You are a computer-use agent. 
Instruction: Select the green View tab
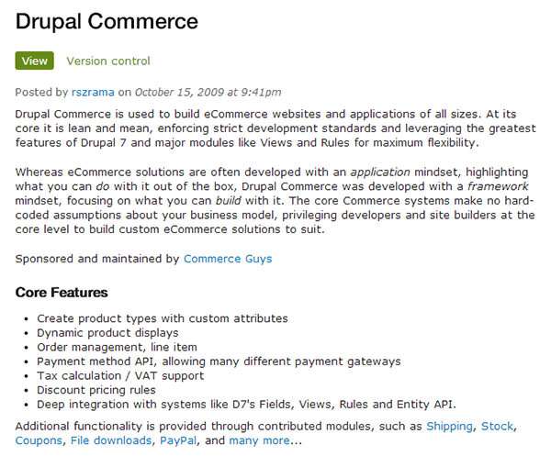(35, 61)
